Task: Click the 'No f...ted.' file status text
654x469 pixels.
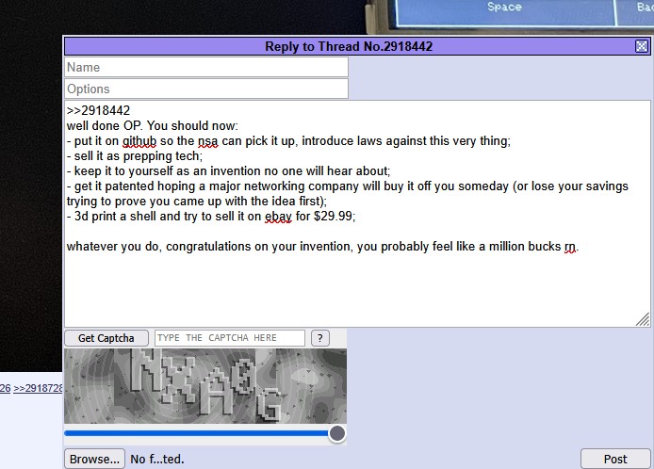Action: 157,459
